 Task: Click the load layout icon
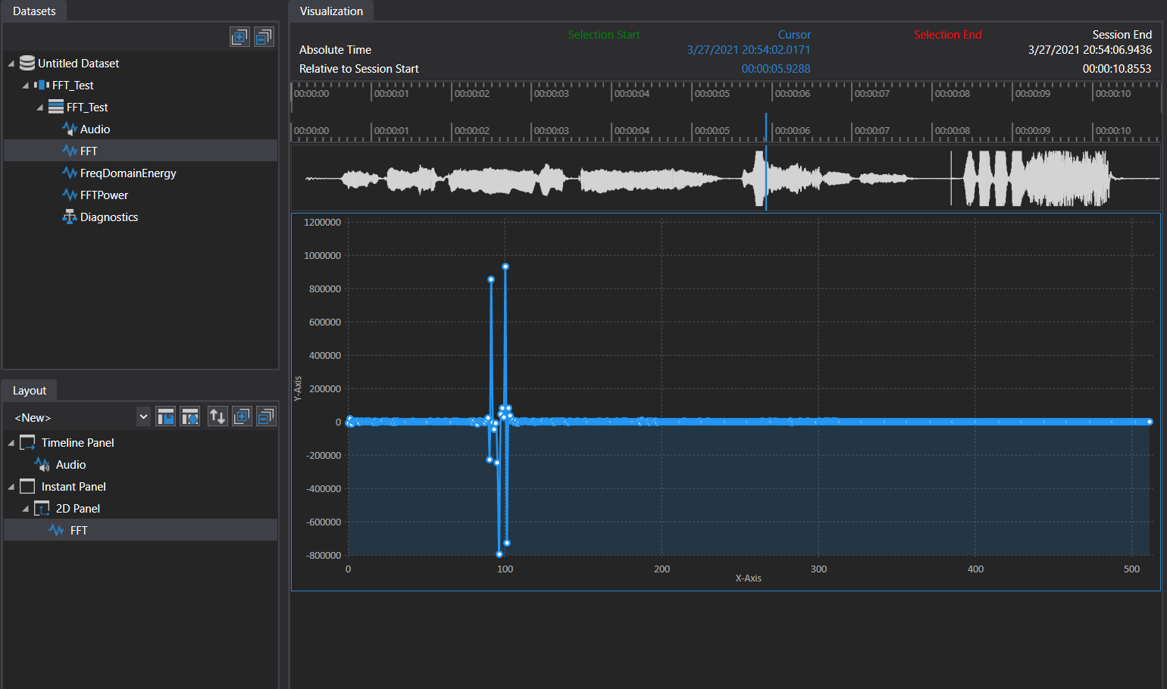point(189,416)
